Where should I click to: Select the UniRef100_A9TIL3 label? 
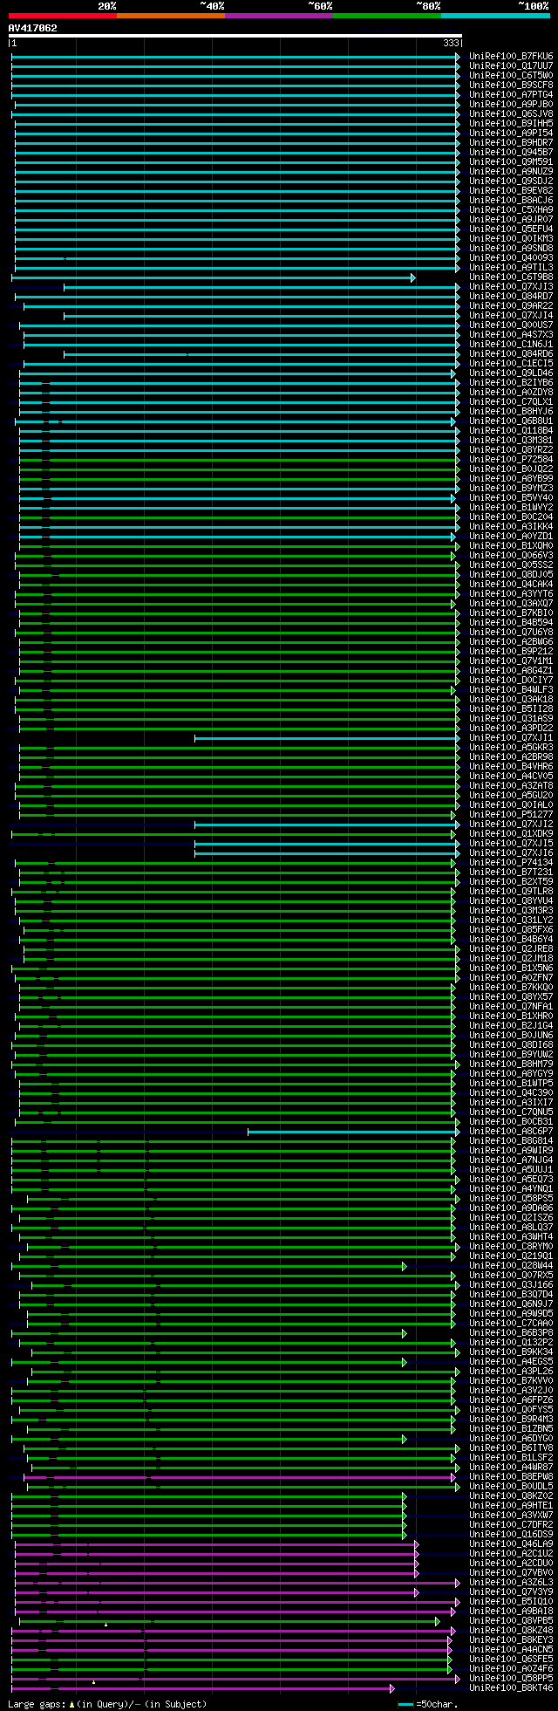(x=511, y=267)
